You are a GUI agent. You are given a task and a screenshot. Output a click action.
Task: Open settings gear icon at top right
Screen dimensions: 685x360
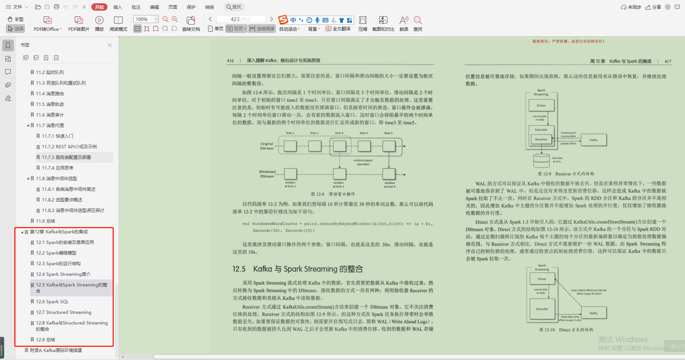(668, 7)
